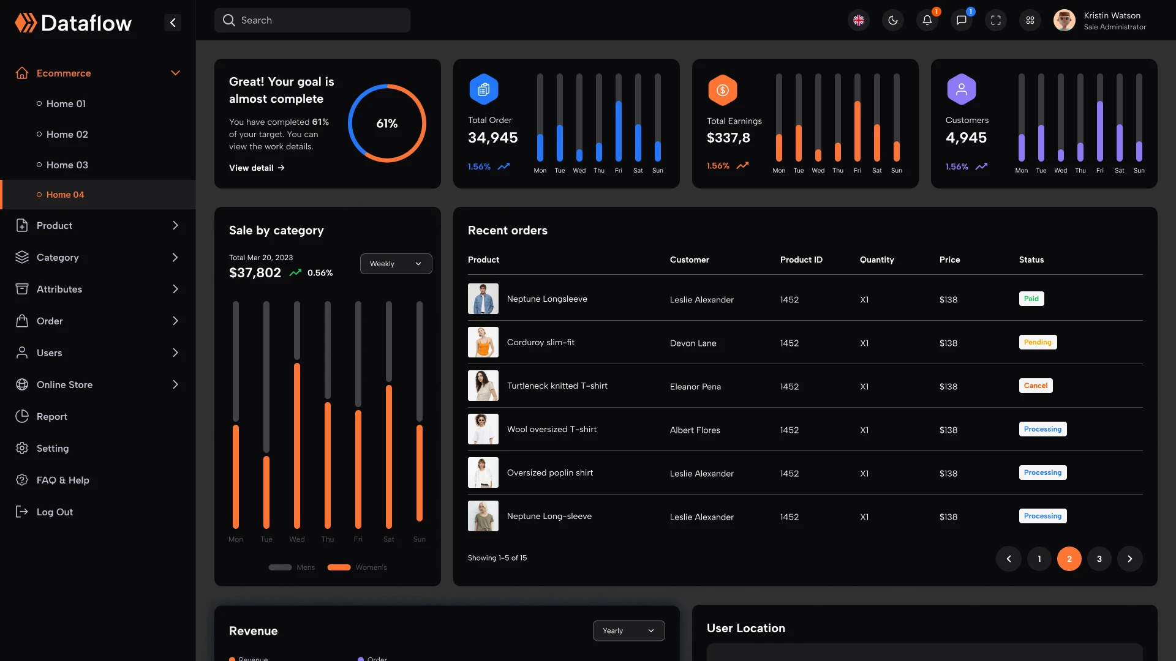Open the Report menu item
This screenshot has width=1176, height=661.
52,416
